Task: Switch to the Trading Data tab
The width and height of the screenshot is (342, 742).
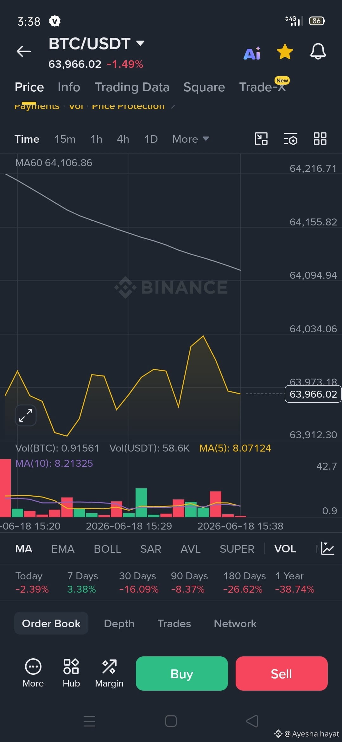Action: pos(132,87)
